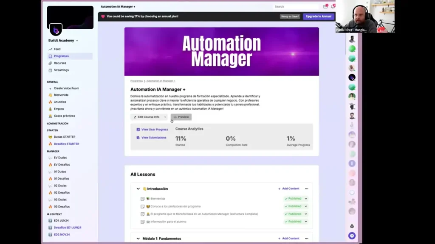The image size is (435, 244).
Task: Select the Programas book icon
Action: (x=51, y=55)
